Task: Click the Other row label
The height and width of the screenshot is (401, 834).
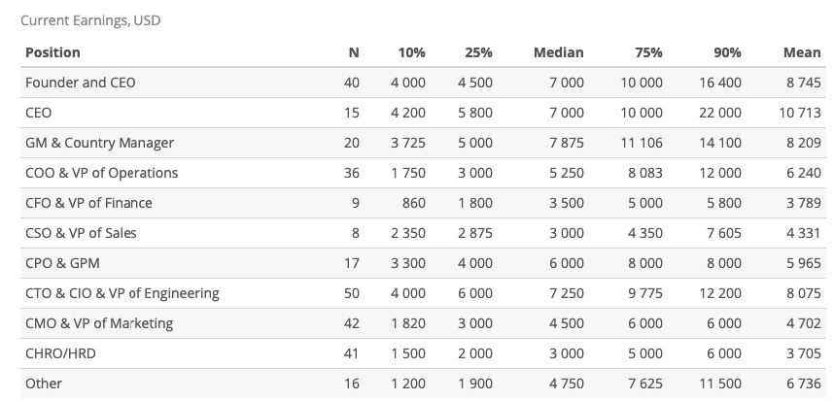Action: [44, 384]
